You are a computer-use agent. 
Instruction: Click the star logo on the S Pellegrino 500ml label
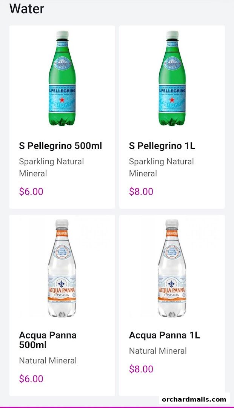(62, 100)
